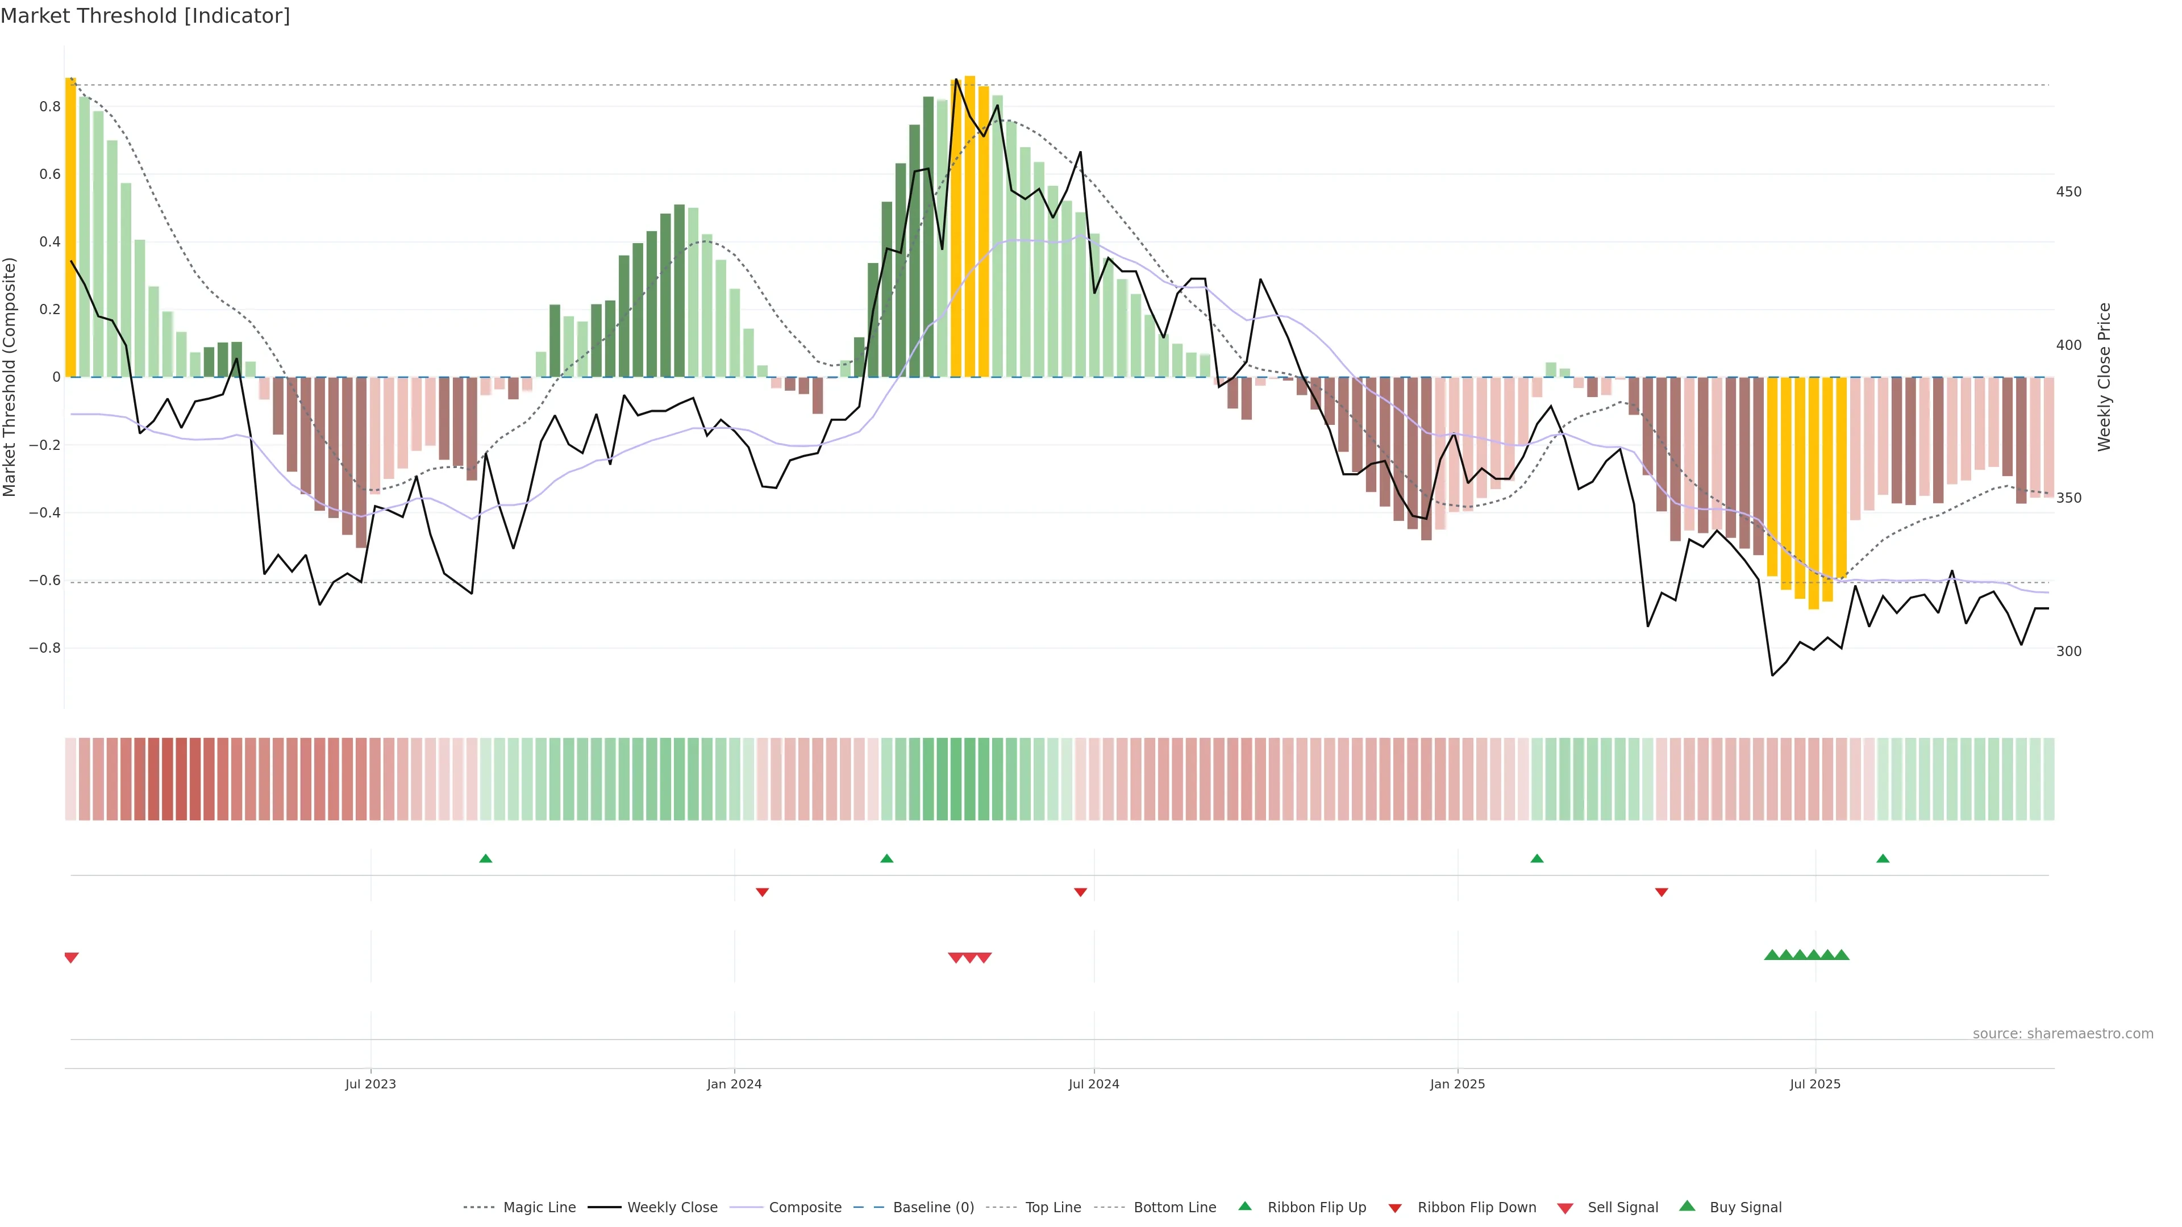Click Buy Signal legend triangle icon
Viewport: 2182px width, 1227px height.
(1687, 1206)
